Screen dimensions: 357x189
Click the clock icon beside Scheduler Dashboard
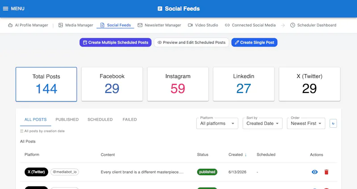tap(293, 25)
